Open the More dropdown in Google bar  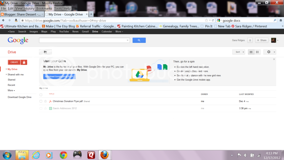(x=119, y=32)
